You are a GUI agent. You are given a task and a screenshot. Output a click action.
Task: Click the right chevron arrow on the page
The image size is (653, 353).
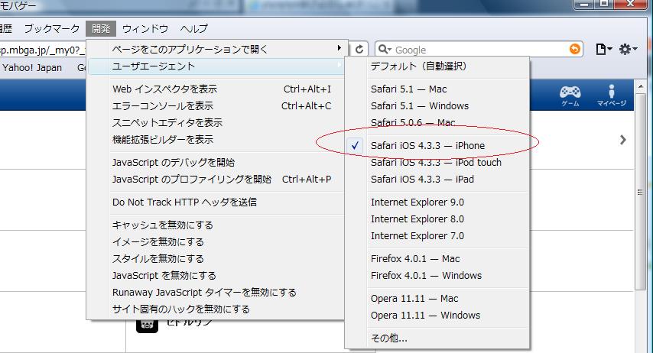(623, 140)
